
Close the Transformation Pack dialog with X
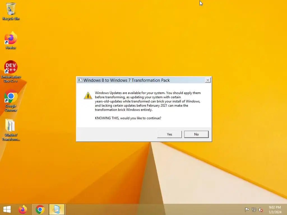208,80
